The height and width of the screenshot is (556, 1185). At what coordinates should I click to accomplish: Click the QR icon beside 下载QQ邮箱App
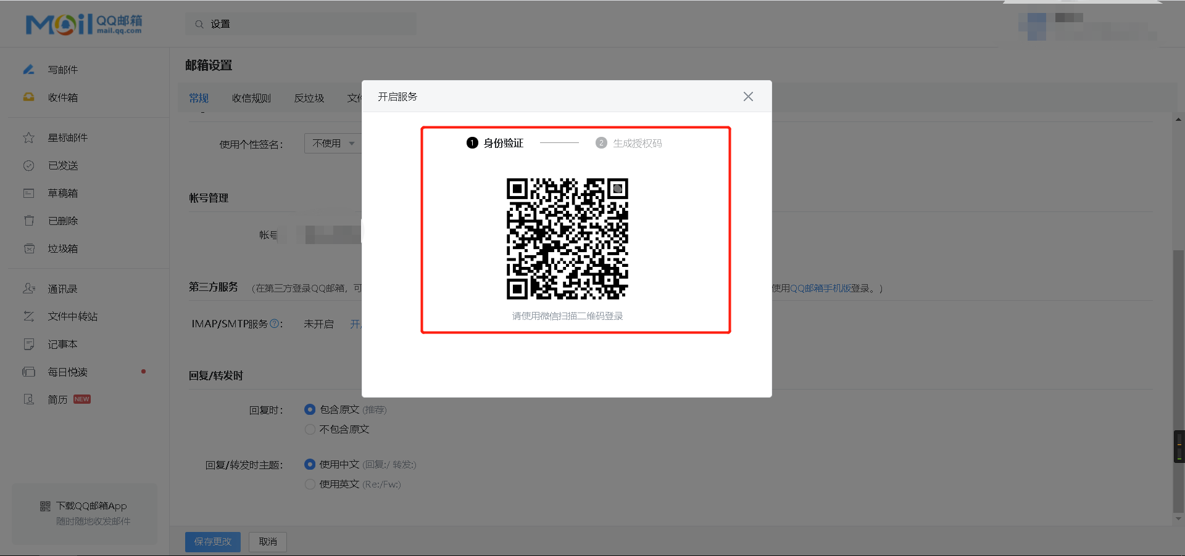[x=45, y=506]
